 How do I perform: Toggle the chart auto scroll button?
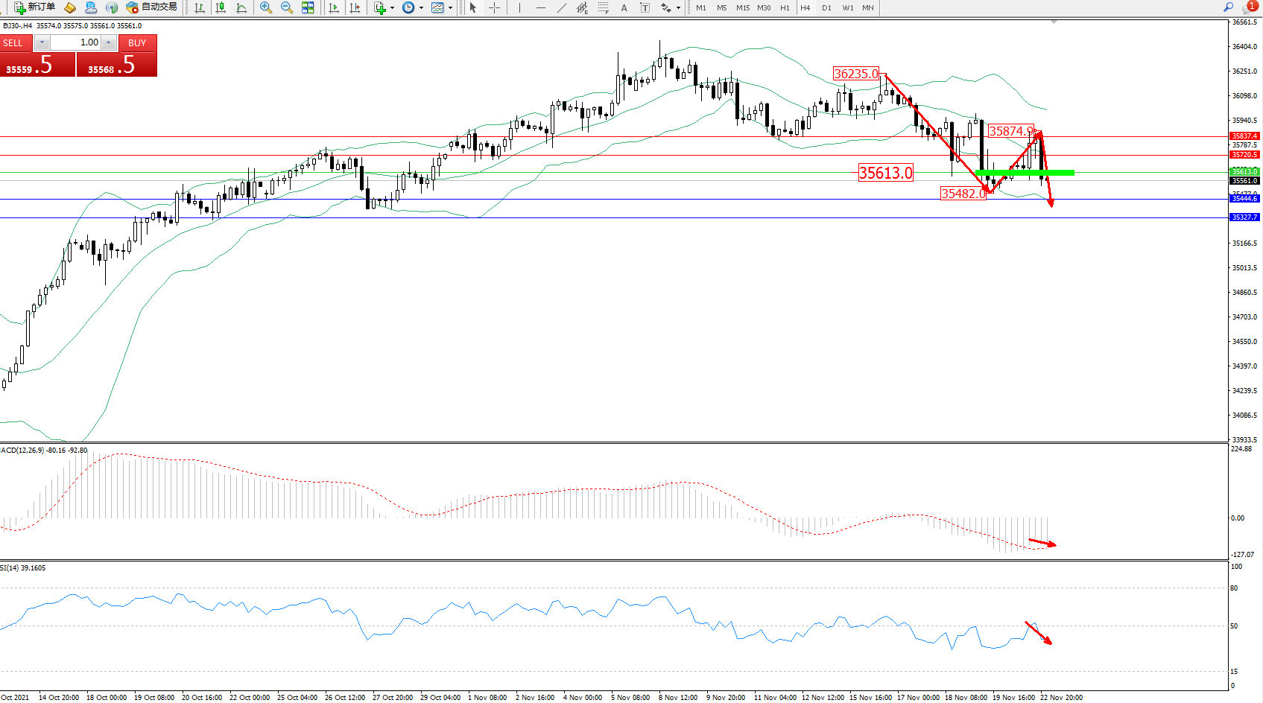(334, 7)
